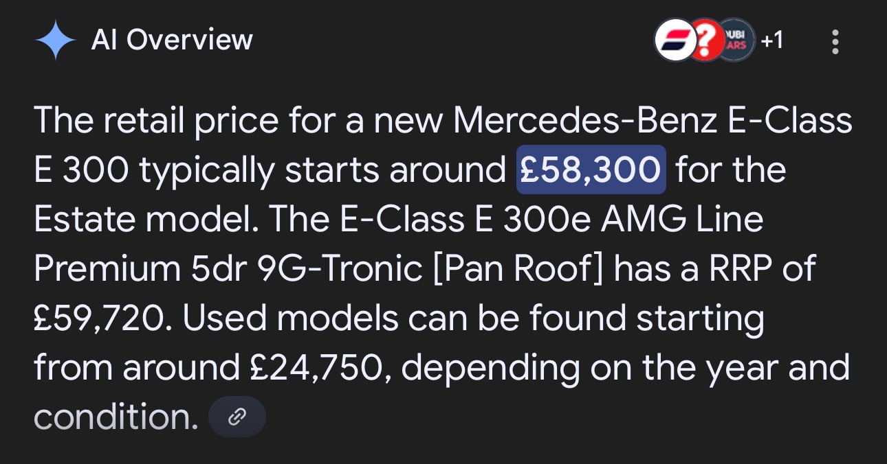Open the red and navy stripes source icon
Viewport: 887px width, 464px height.
[x=674, y=42]
